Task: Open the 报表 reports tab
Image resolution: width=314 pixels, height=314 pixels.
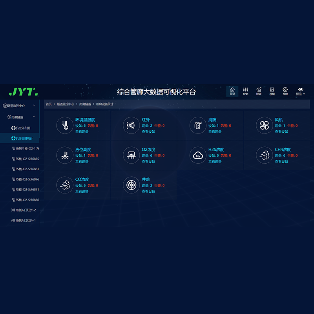Action: (x=259, y=91)
